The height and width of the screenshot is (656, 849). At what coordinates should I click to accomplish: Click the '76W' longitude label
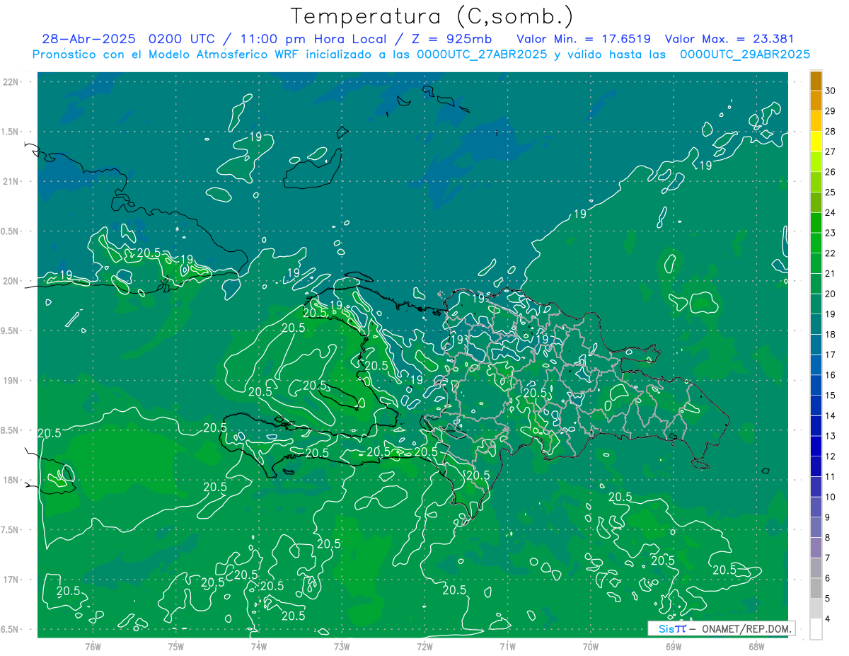(x=93, y=647)
